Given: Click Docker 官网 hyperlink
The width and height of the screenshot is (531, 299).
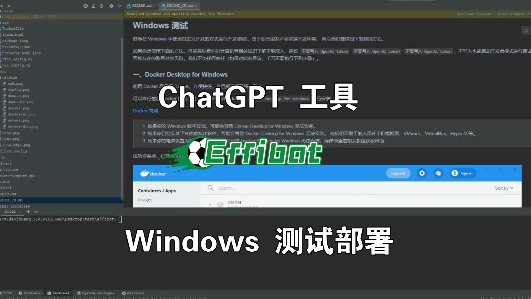Looking at the screenshot, I should 145,111.
